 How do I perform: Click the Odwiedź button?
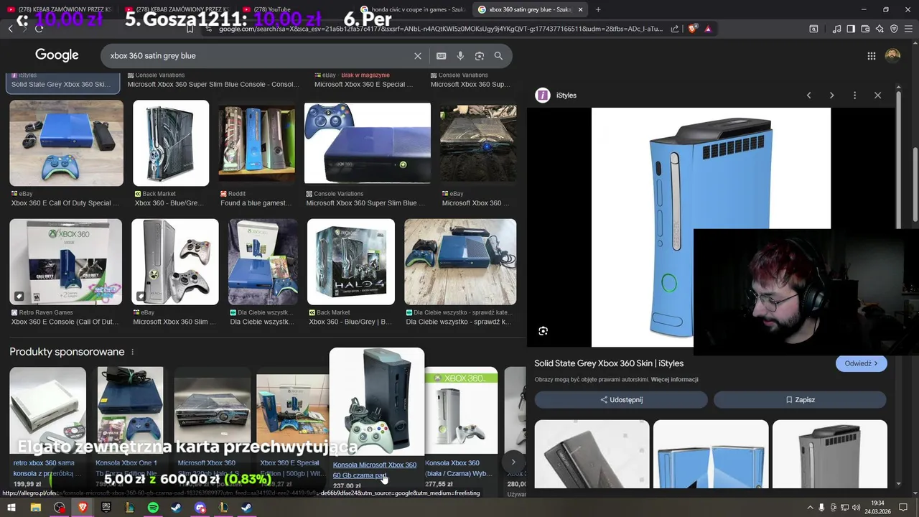tap(862, 363)
